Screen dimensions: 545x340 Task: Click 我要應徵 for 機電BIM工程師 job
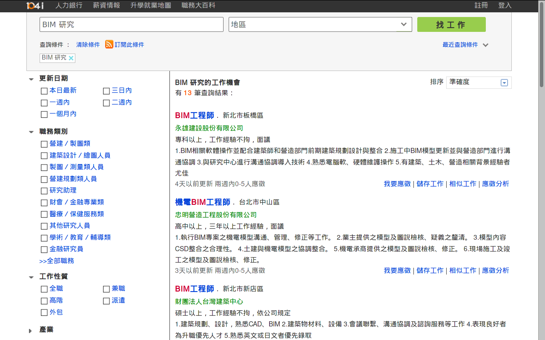pos(397,270)
